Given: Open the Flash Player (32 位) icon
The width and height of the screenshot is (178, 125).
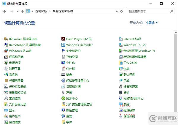Looking at the screenshot, I should [x=63, y=39].
